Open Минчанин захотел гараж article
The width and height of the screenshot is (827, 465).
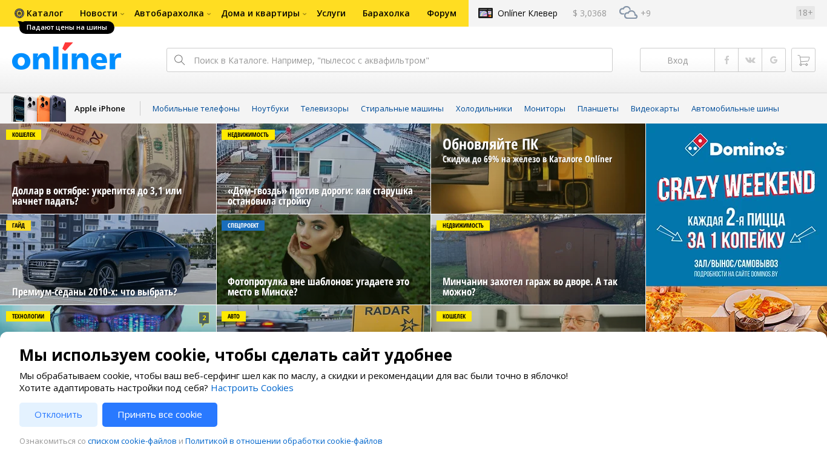tap(538, 259)
